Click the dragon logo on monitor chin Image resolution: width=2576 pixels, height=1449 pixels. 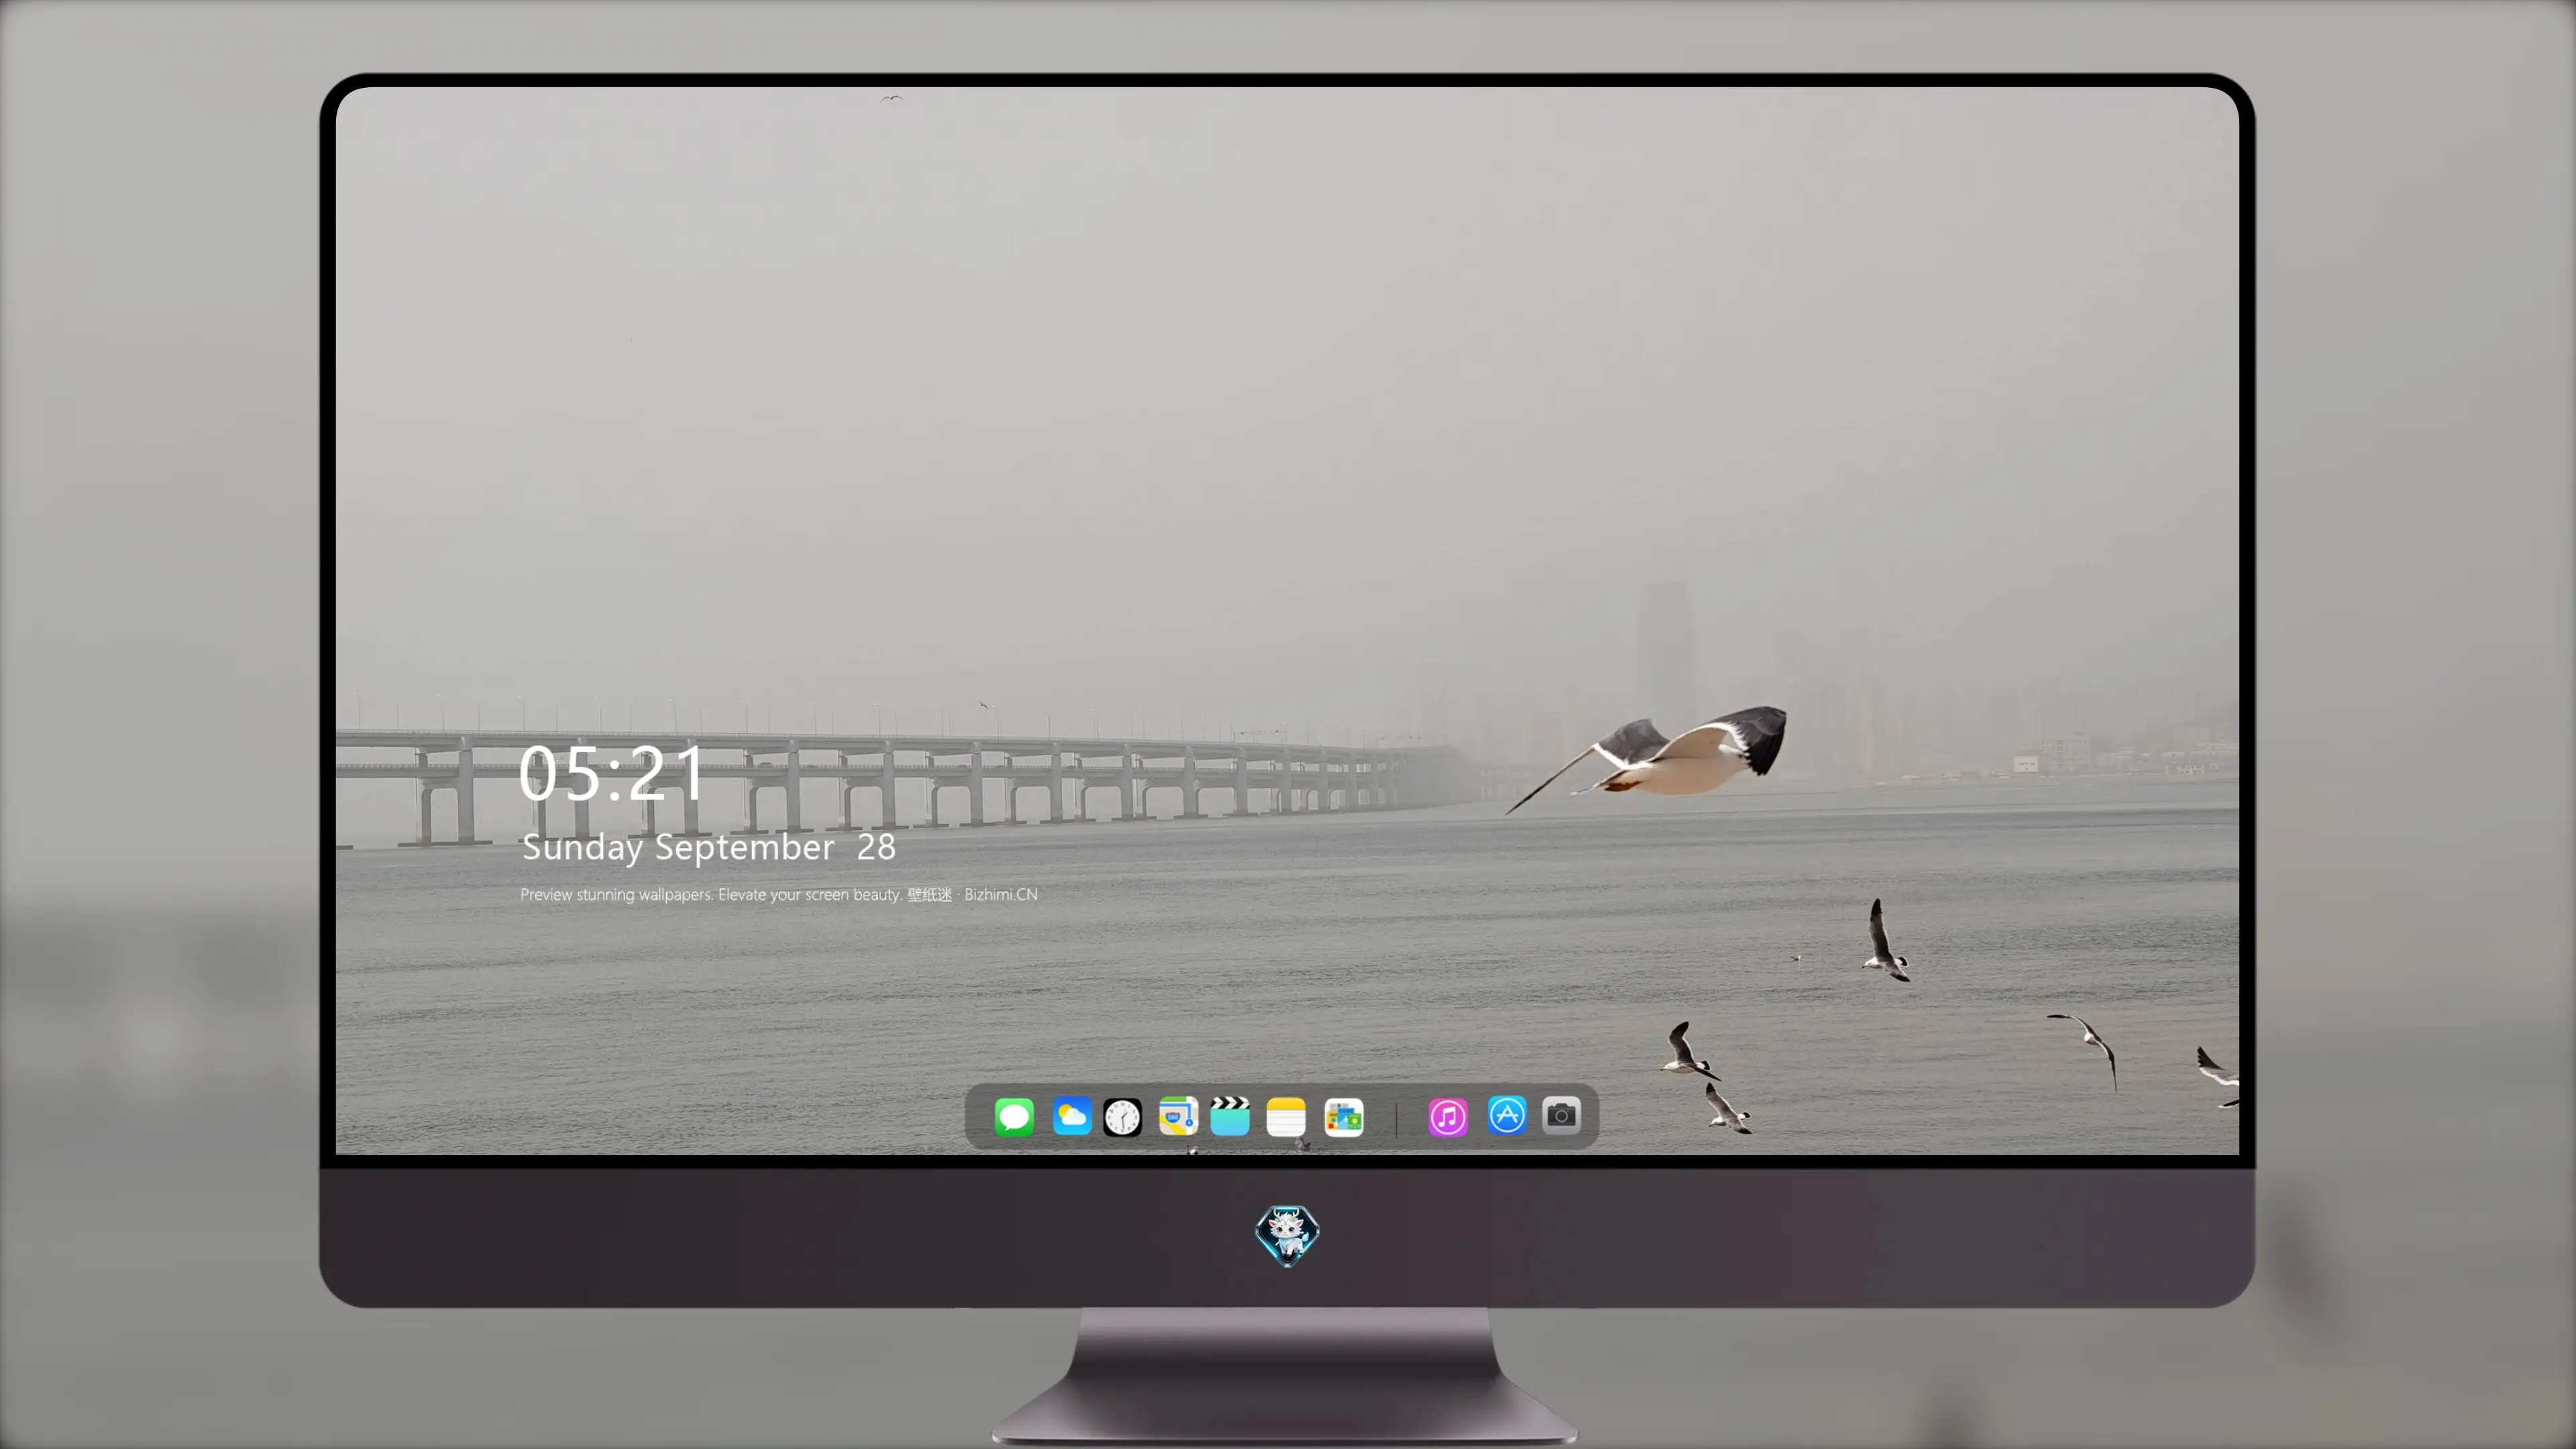click(x=1287, y=1235)
